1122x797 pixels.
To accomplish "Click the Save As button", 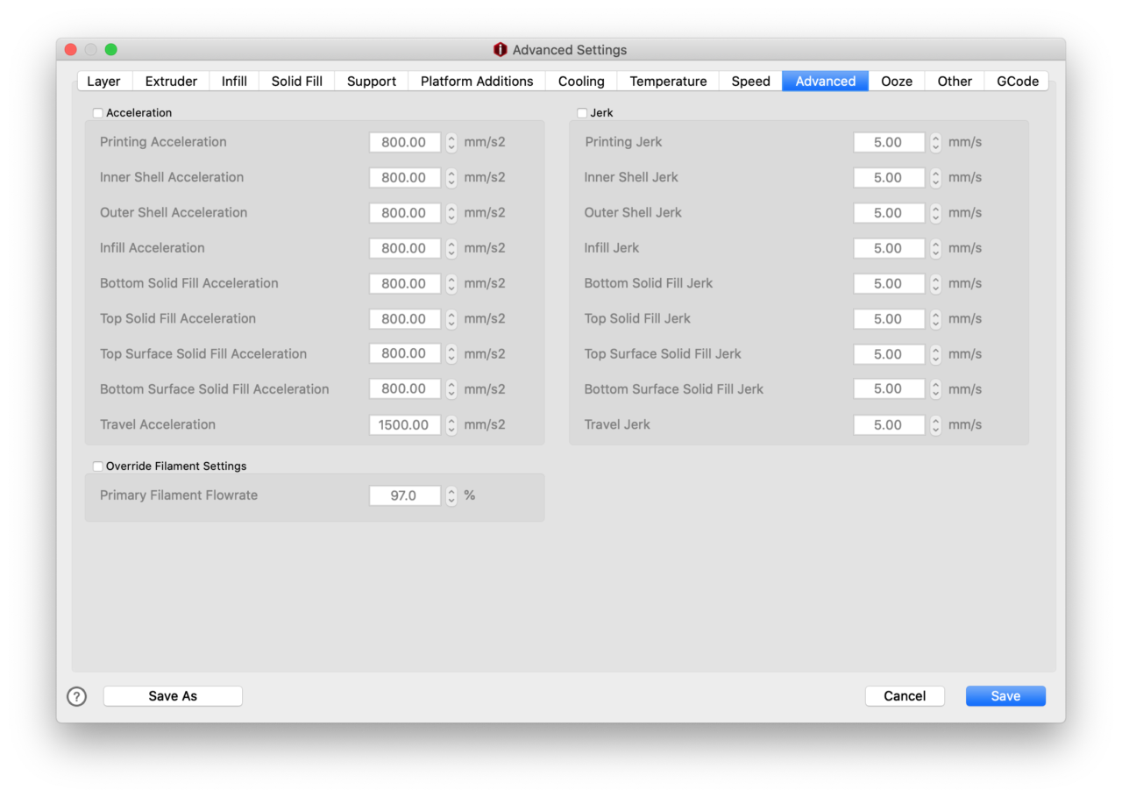I will point(173,696).
